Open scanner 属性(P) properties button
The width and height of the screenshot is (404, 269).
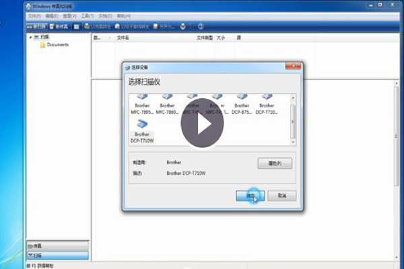275,163
